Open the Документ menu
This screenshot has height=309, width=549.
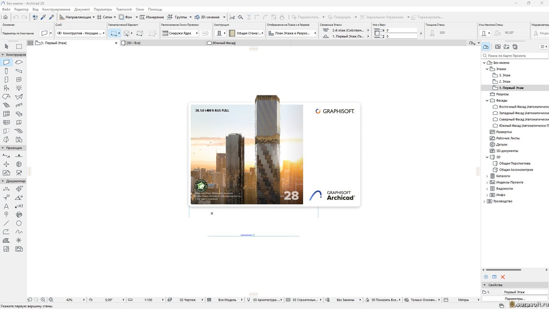click(x=82, y=9)
